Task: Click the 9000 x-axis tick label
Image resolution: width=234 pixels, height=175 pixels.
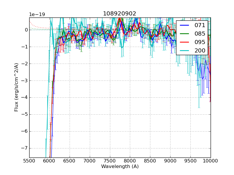Action: click(x=170, y=160)
